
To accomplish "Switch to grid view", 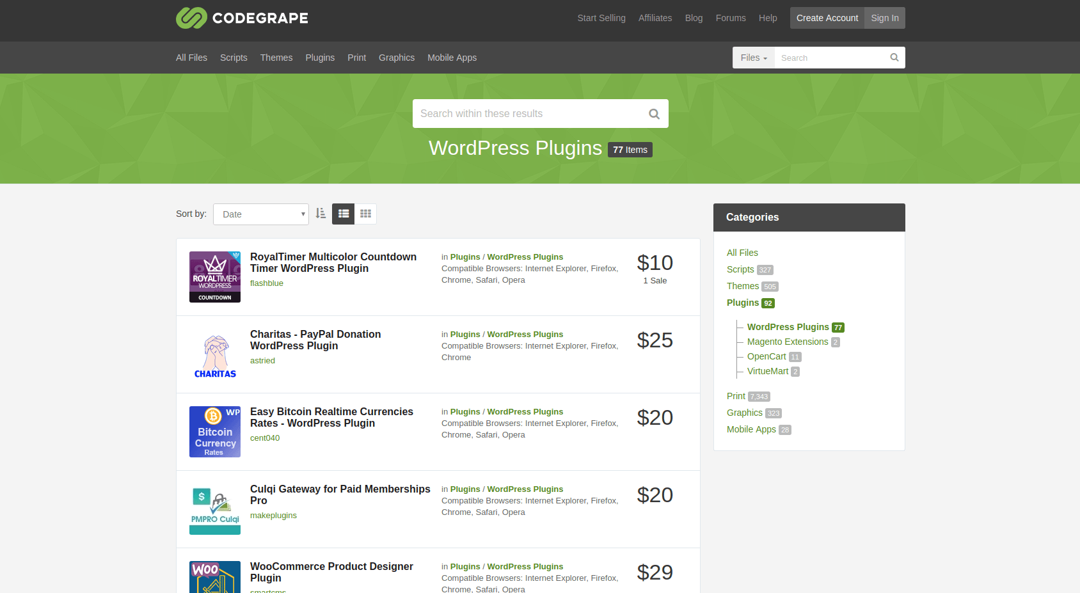I will coord(365,214).
